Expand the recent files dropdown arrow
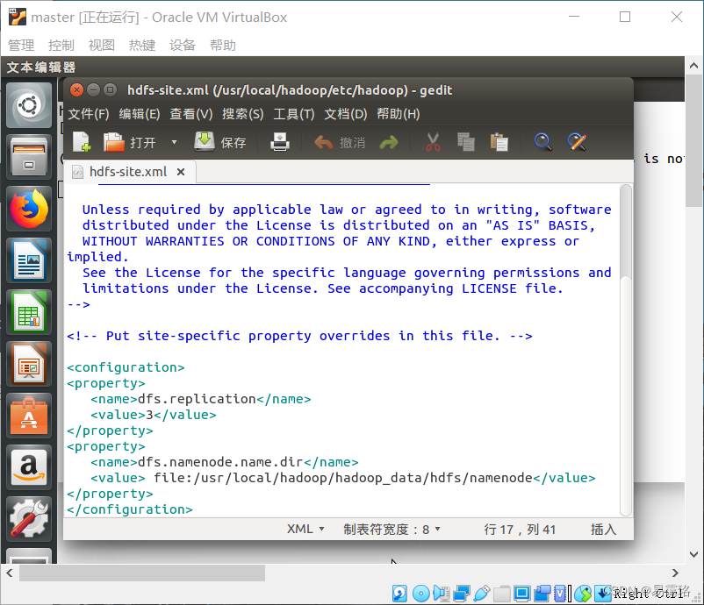Image resolution: width=704 pixels, height=605 pixels. pos(174,142)
